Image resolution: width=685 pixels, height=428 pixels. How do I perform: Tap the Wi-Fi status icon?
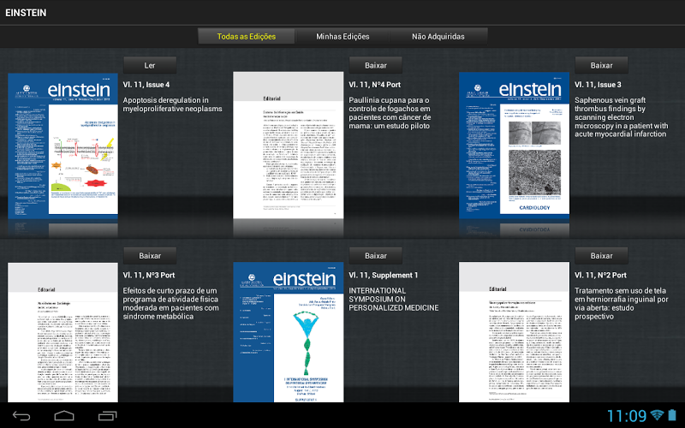click(x=657, y=415)
